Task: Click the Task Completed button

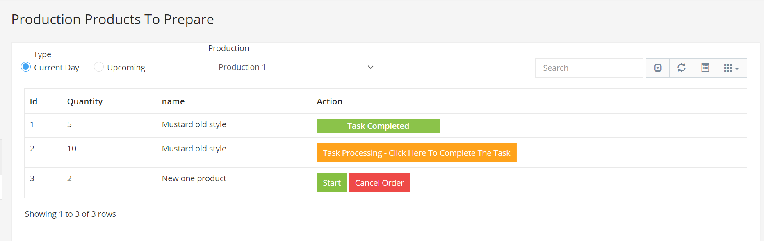Action: (378, 126)
